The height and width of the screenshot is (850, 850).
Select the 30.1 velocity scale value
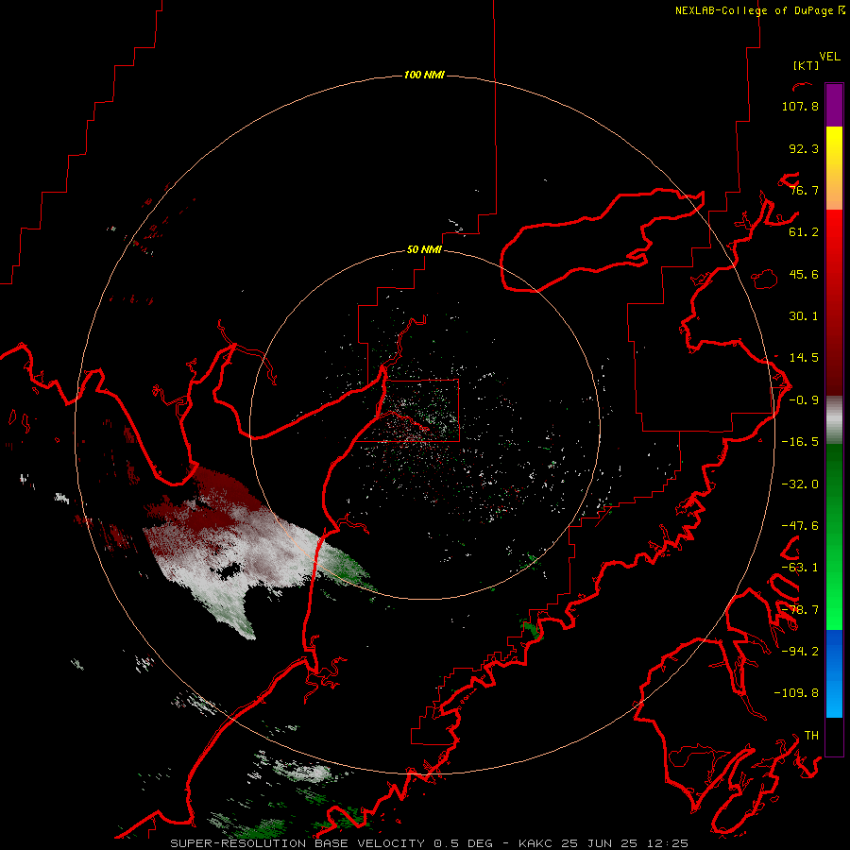804,316
